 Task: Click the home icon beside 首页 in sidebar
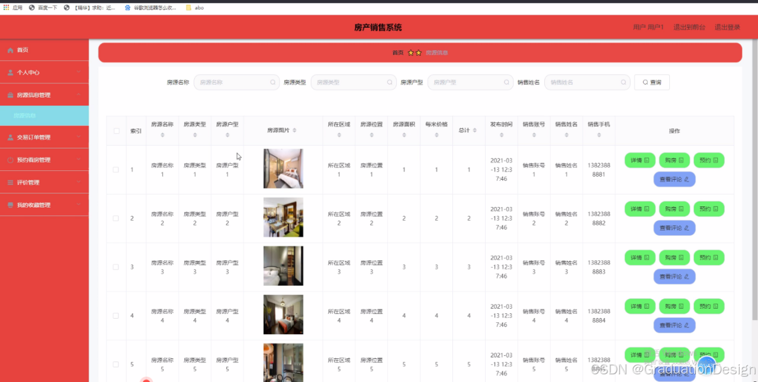tap(11, 50)
